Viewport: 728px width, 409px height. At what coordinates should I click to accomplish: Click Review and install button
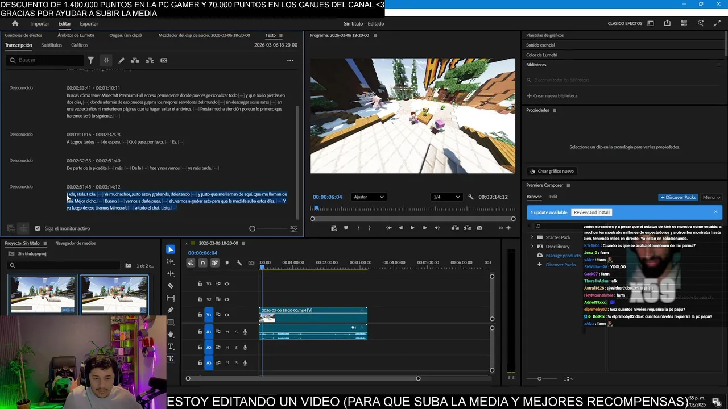591,212
